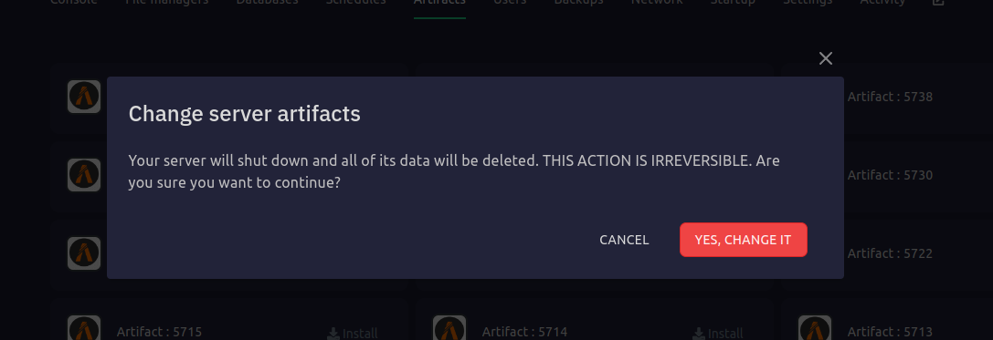Select the Artifact : 5730 entry
The height and width of the screenshot is (340, 993).
(x=890, y=175)
